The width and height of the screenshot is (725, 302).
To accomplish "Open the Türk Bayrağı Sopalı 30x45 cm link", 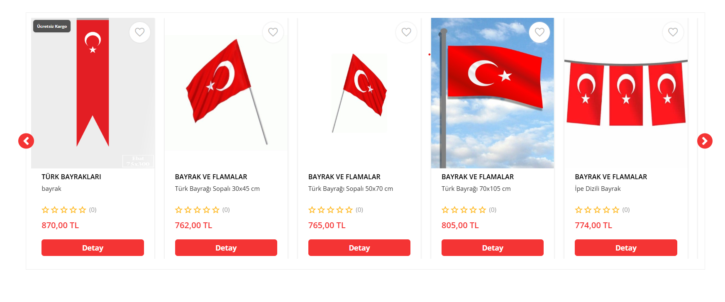I will point(217,189).
